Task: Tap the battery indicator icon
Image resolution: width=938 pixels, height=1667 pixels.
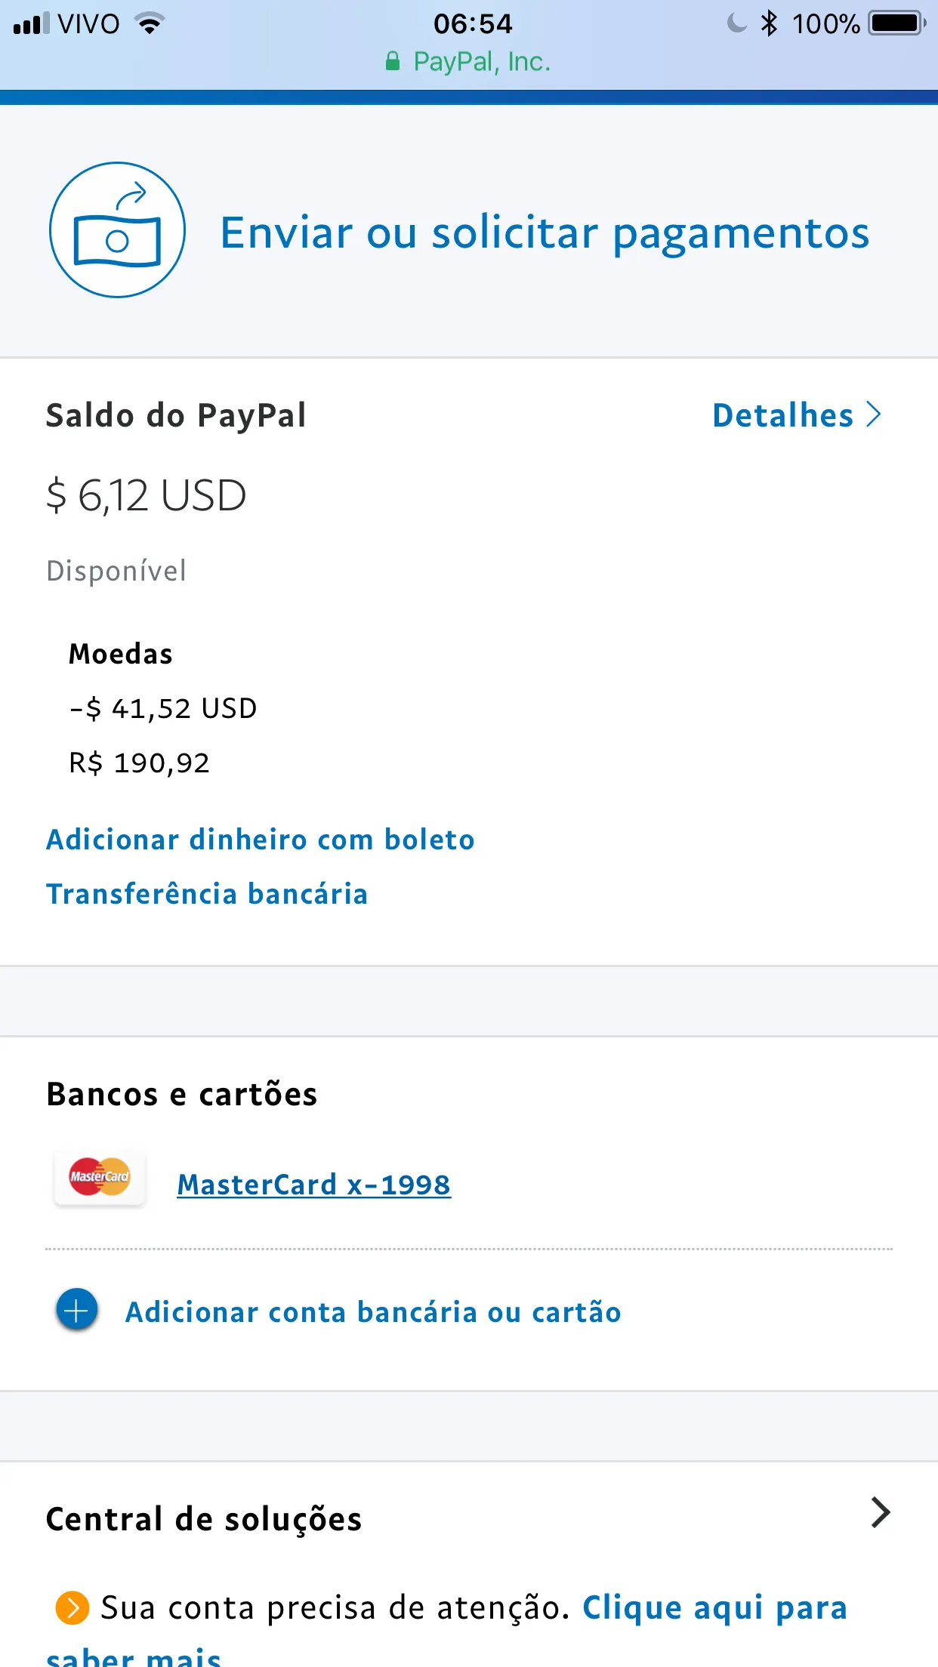Action: coord(896,23)
